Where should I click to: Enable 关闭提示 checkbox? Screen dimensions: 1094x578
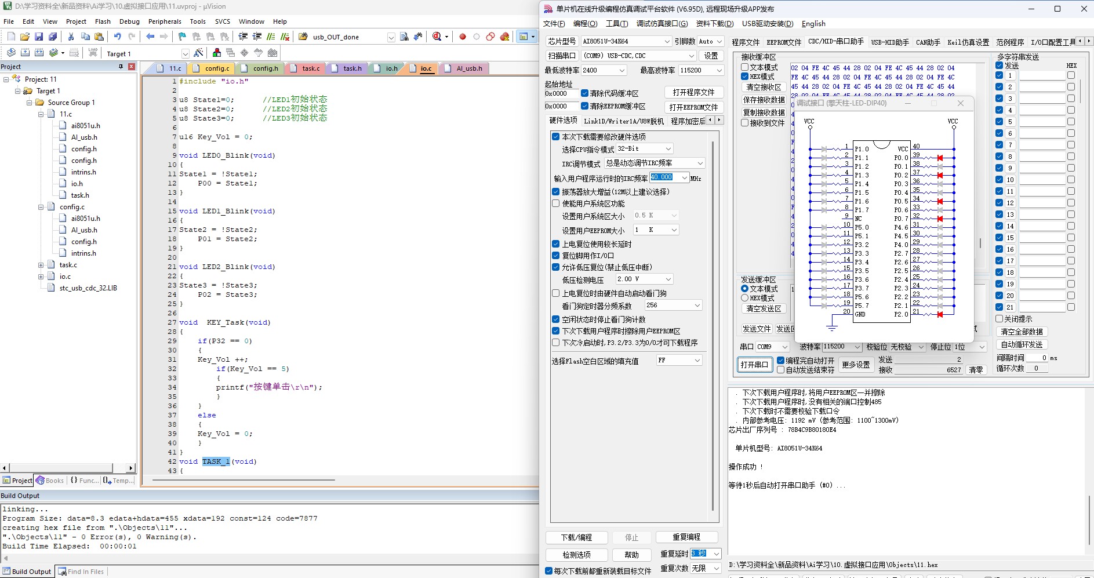999,319
